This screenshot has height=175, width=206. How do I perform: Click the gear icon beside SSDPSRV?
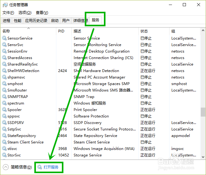(x=4, y=123)
